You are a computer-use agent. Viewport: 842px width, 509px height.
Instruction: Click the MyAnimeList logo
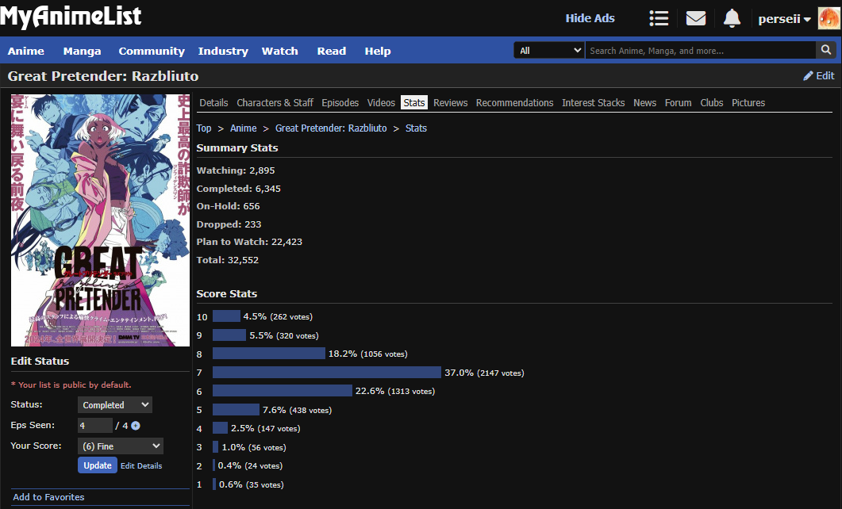(x=71, y=16)
